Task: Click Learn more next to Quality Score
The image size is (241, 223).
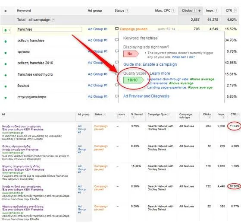Action: point(160,73)
